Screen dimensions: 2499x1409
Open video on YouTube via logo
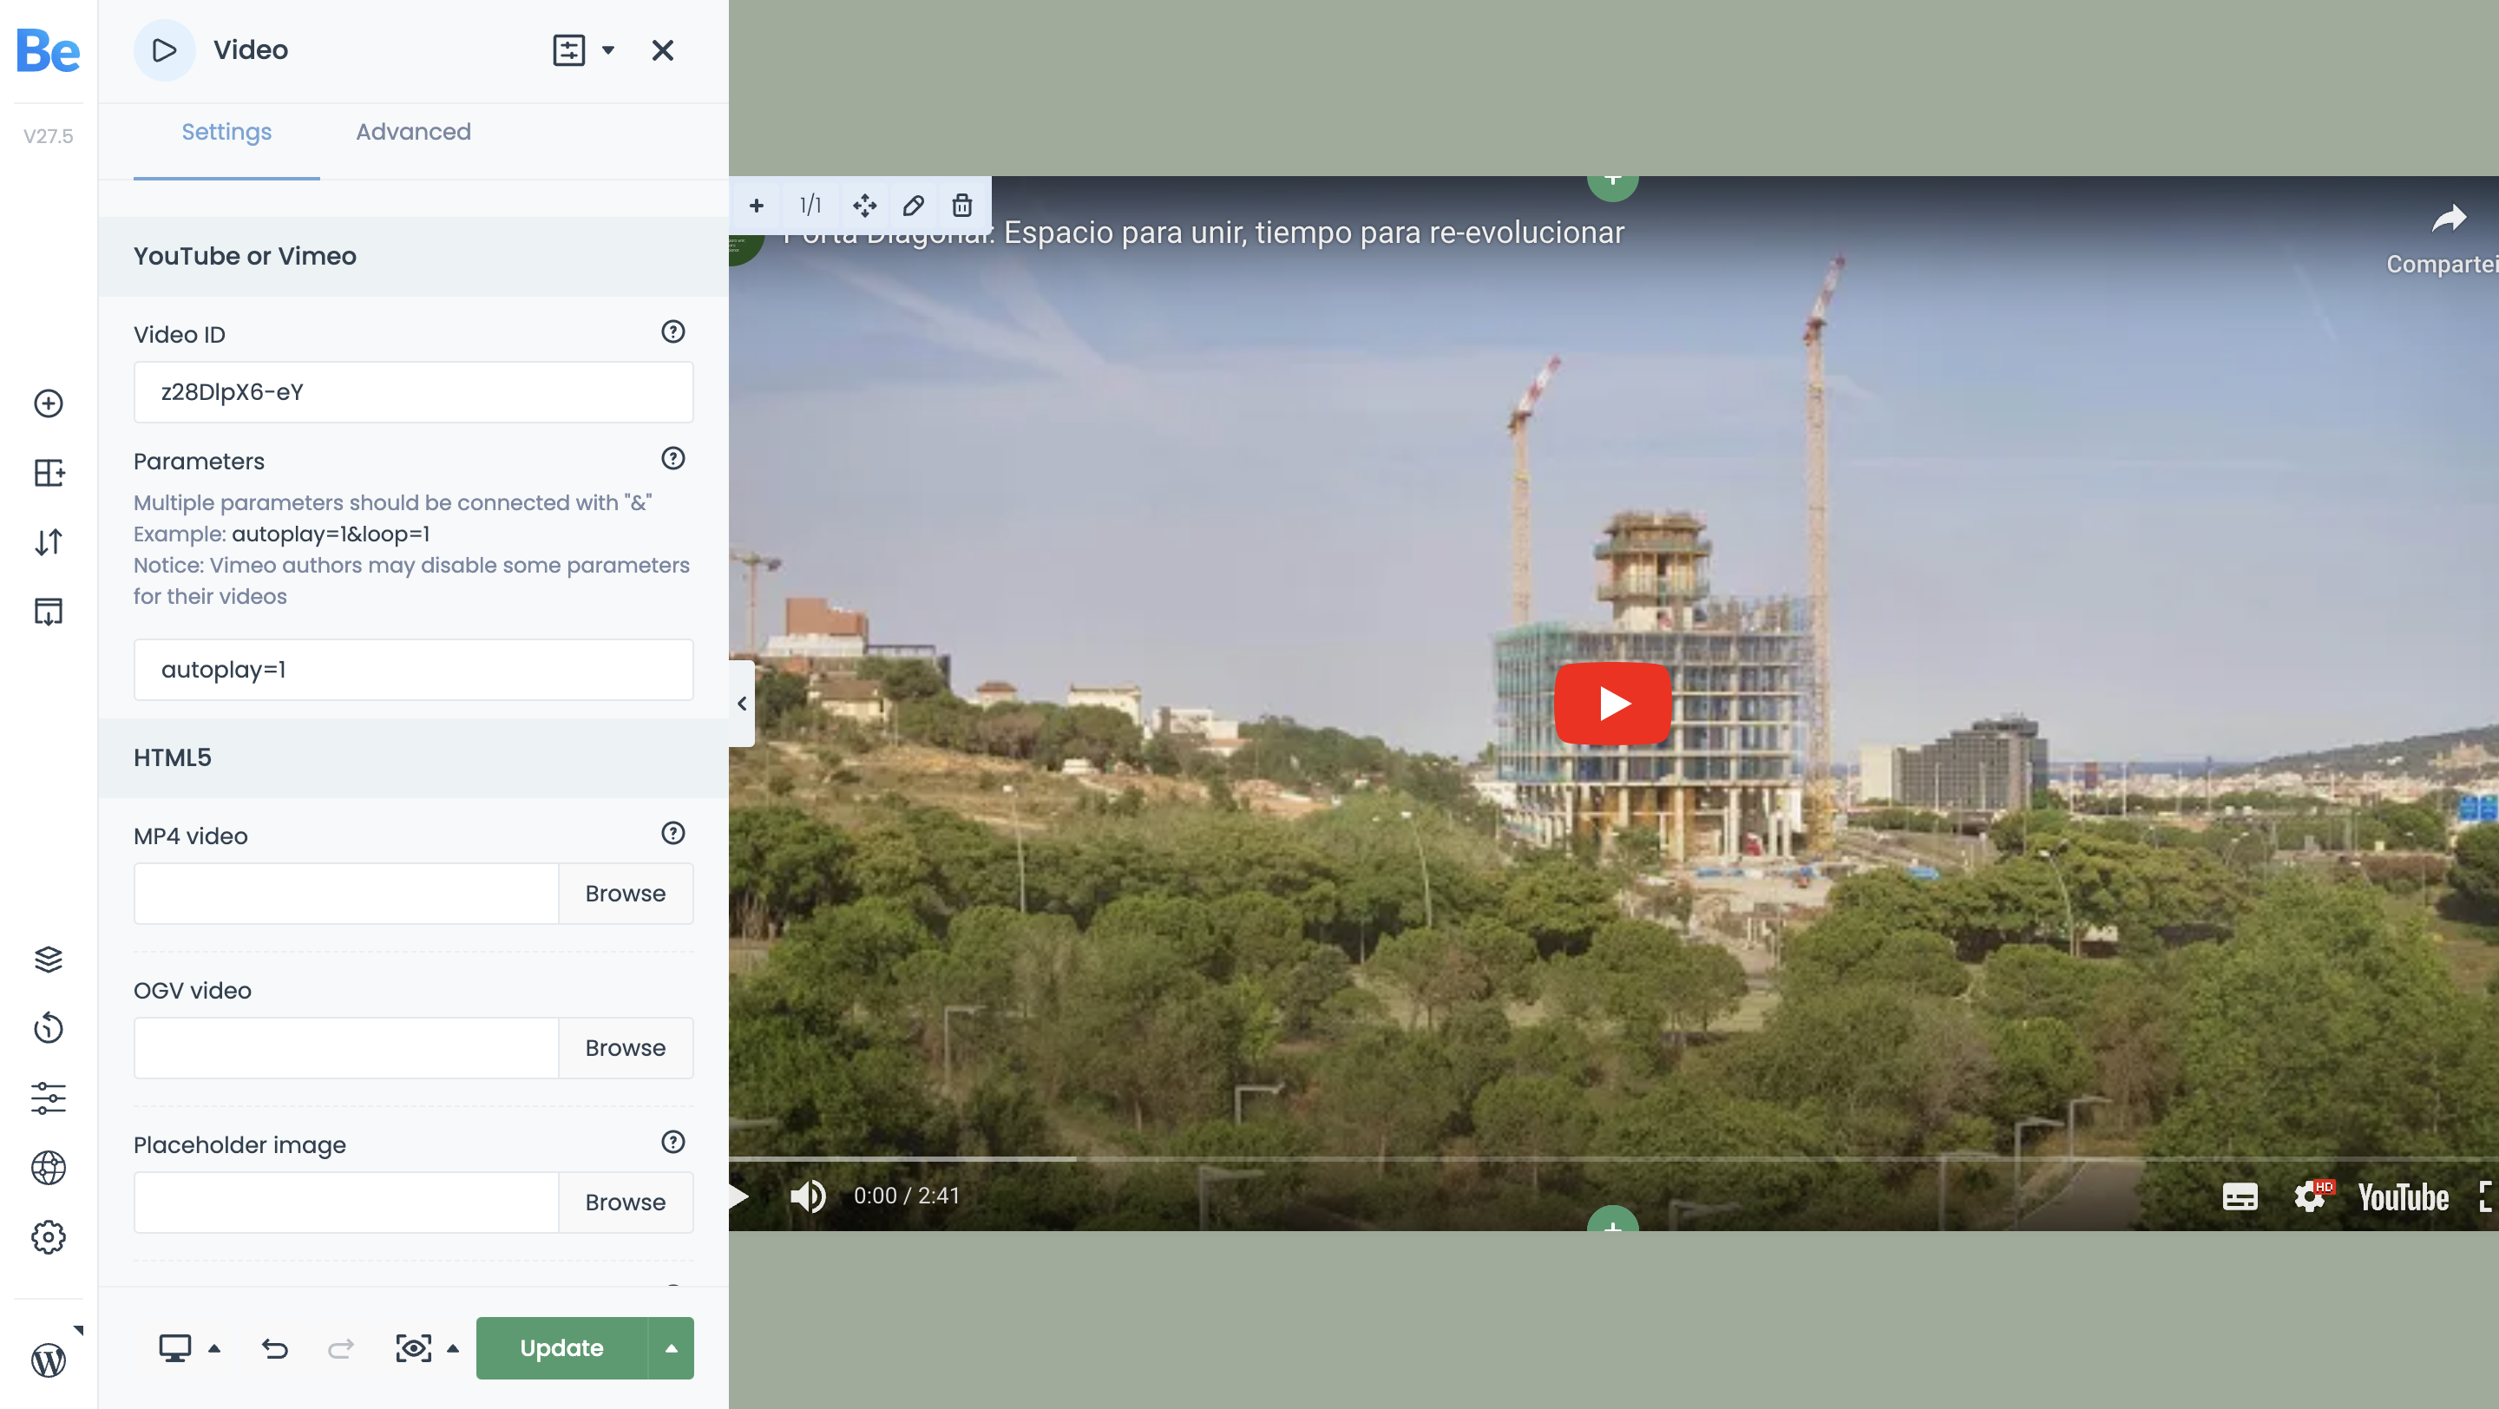pos(2403,1196)
